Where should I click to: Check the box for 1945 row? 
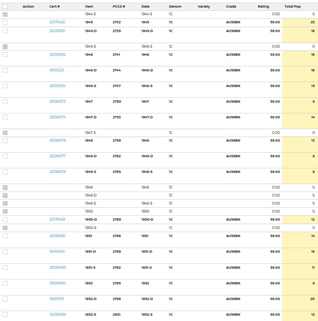point(5,22)
